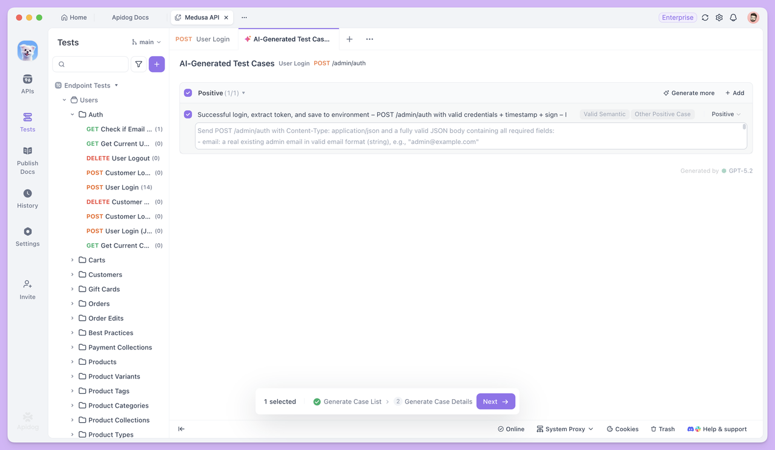Open Publish Docs from sidebar
775x450 pixels.
27,160
